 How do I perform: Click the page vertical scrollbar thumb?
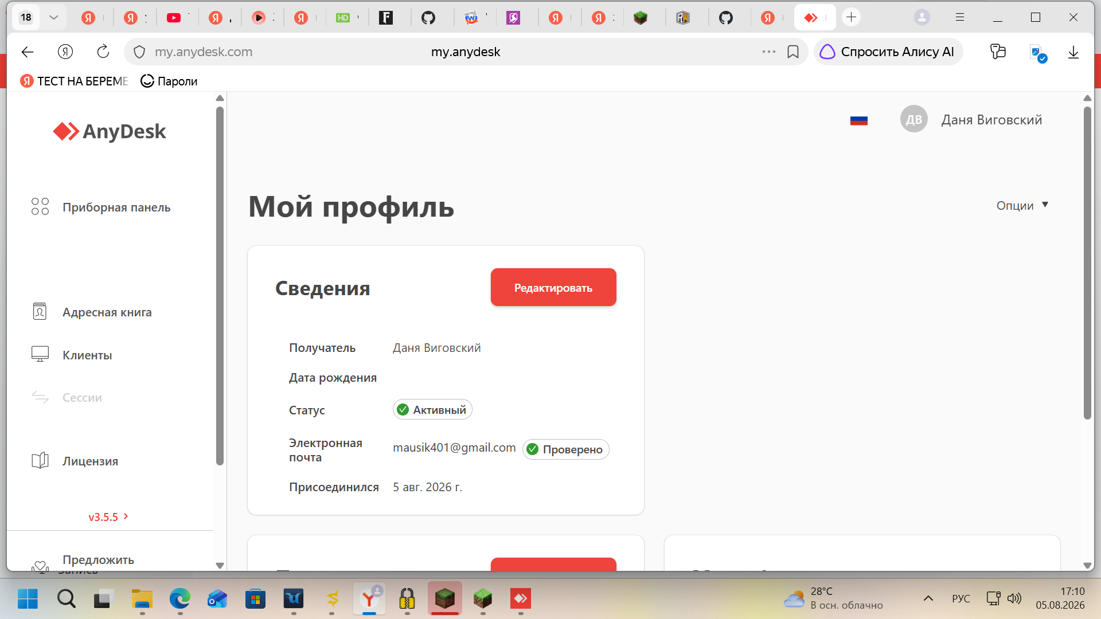click(x=1087, y=263)
